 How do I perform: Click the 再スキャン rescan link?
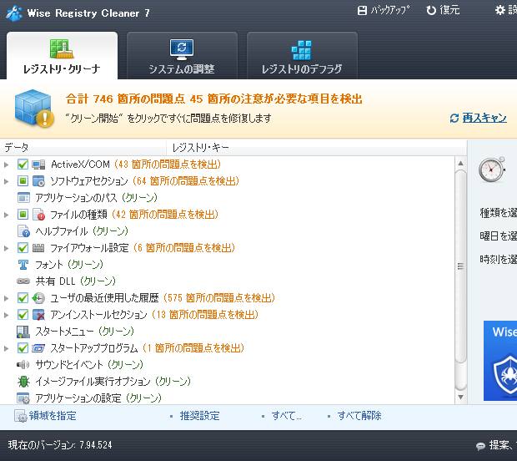[x=479, y=118]
